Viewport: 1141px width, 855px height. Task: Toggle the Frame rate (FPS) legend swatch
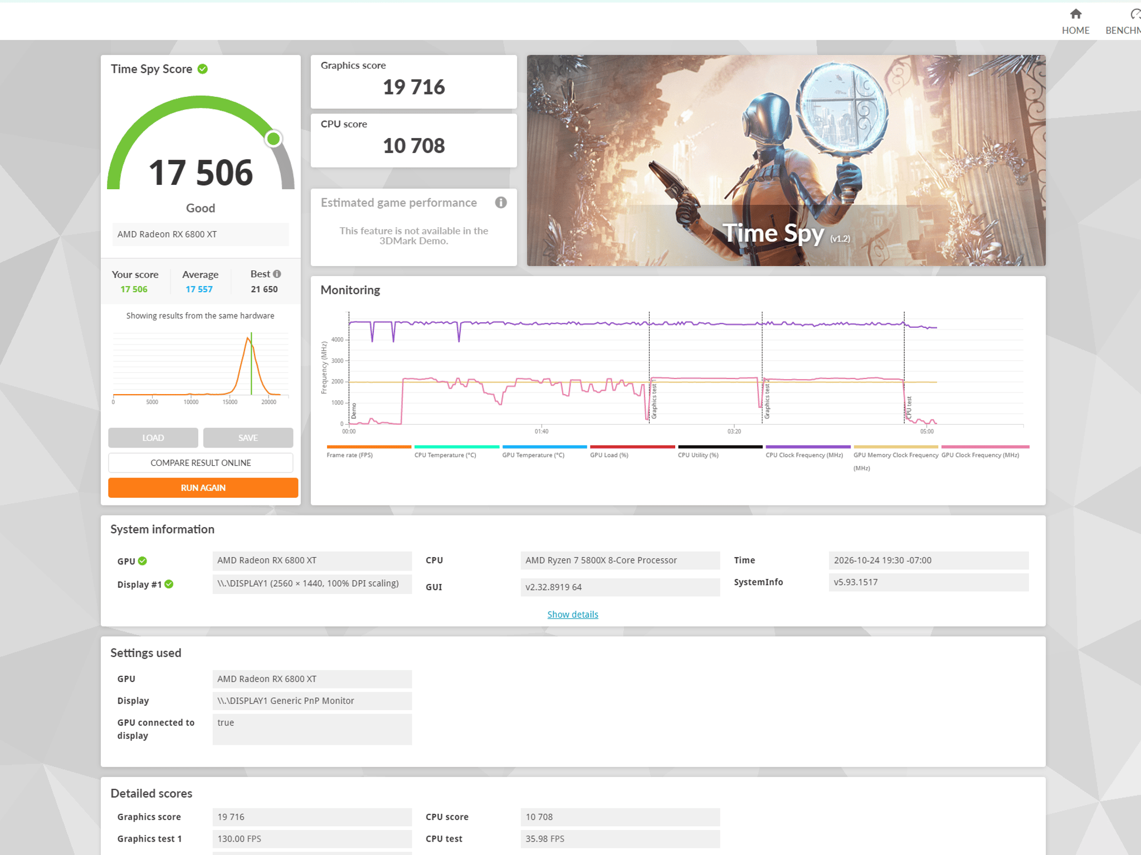tap(369, 446)
